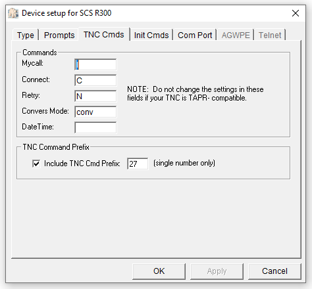Click the Convers Mode field
This screenshot has height=289, width=312.
tap(95, 112)
